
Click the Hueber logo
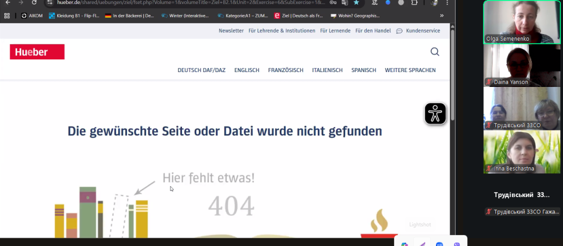(x=37, y=52)
